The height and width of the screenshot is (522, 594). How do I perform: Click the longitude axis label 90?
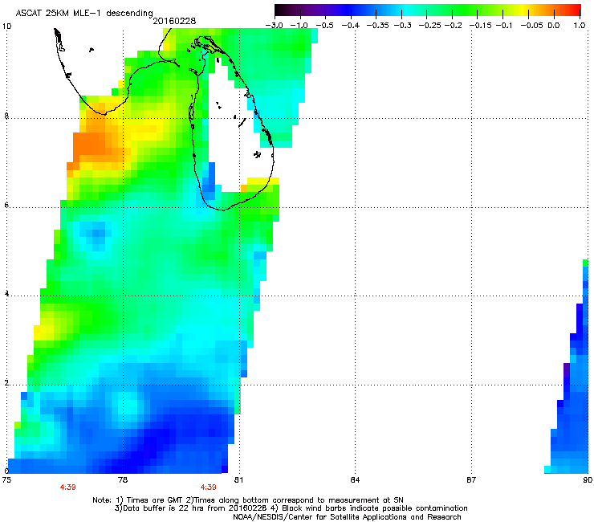click(588, 480)
